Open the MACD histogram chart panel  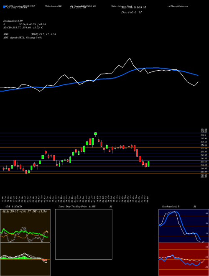(25, 259)
